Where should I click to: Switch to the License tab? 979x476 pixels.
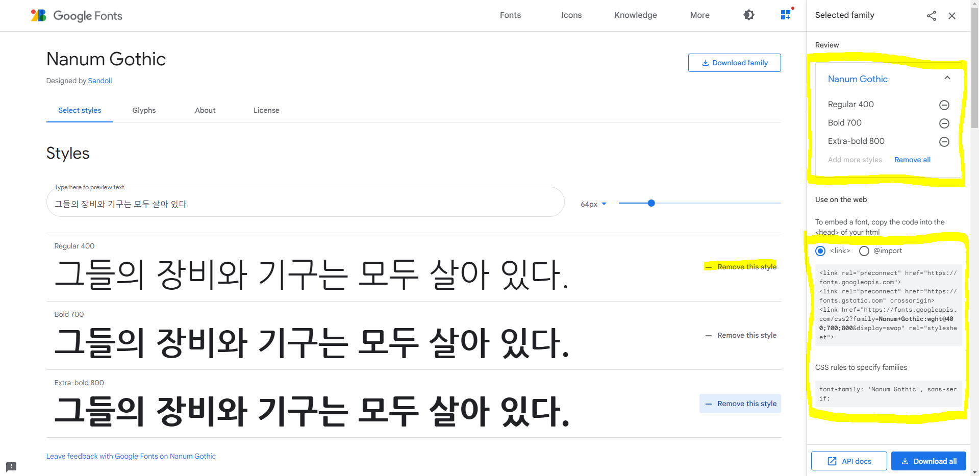tap(266, 110)
